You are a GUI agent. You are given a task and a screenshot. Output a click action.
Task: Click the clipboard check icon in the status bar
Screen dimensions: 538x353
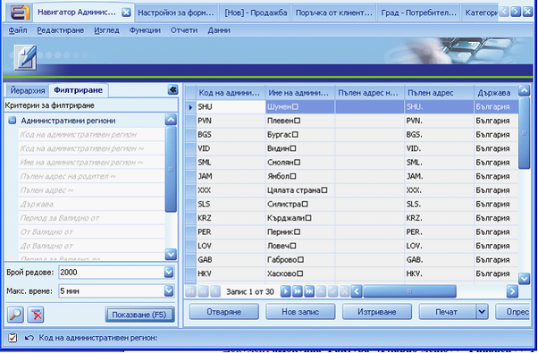13,338
